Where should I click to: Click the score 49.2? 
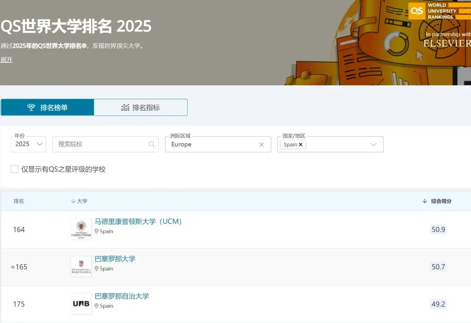[438, 304]
